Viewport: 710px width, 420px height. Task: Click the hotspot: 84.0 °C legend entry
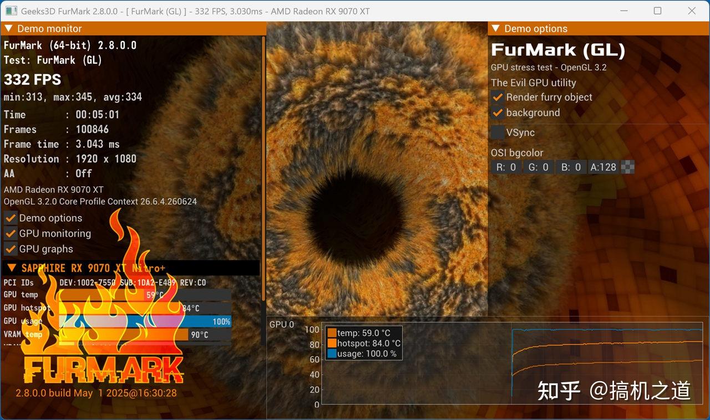pyautogui.click(x=364, y=344)
